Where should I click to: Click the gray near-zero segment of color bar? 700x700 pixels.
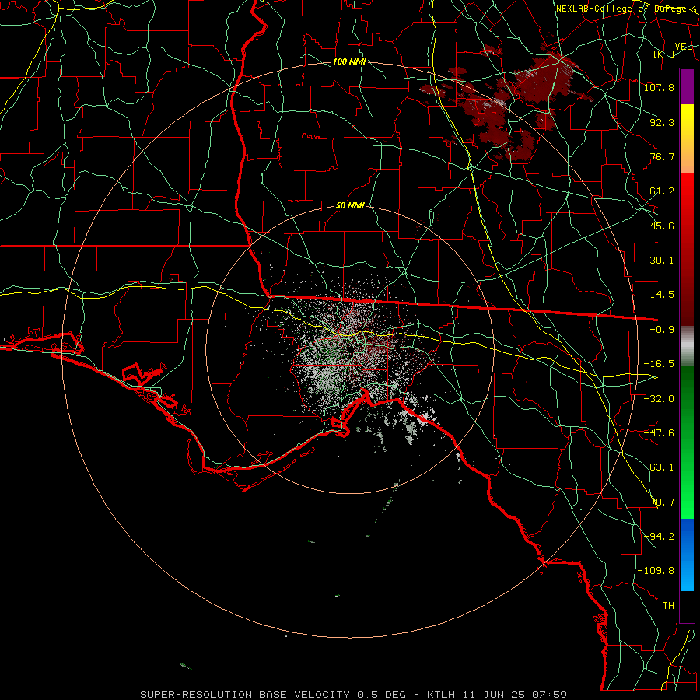point(687,345)
